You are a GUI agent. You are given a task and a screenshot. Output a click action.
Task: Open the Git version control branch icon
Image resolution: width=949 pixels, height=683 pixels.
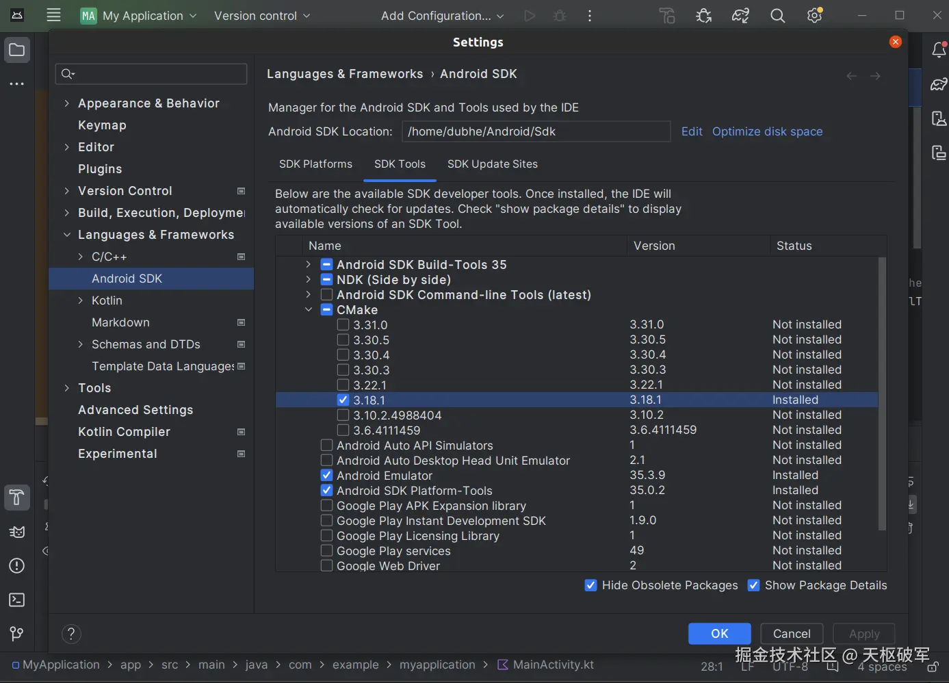17,634
